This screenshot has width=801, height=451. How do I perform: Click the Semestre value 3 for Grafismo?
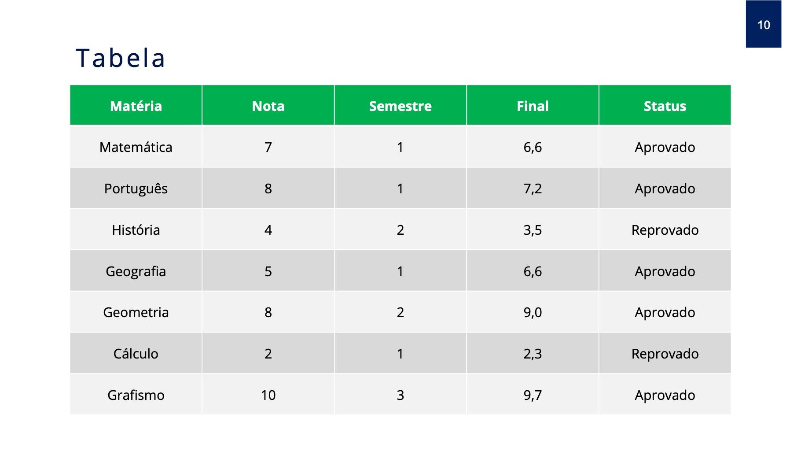(x=400, y=395)
